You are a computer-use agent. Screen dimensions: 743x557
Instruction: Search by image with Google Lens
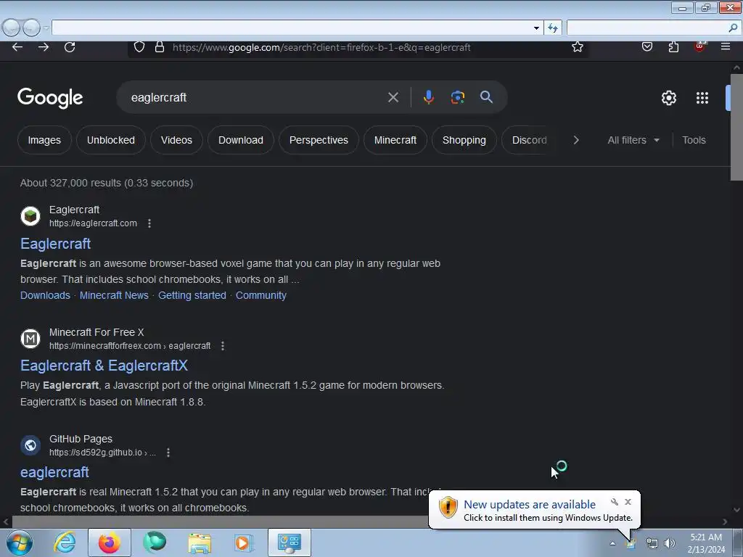pyautogui.click(x=457, y=97)
